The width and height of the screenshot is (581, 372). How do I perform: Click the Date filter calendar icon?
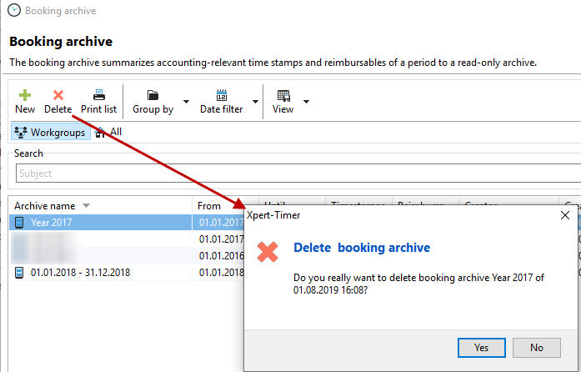tap(222, 95)
